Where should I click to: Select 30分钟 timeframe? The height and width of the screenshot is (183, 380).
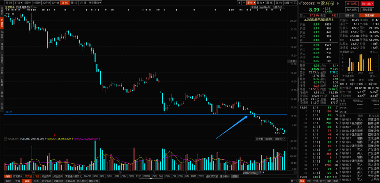pos(46,3)
